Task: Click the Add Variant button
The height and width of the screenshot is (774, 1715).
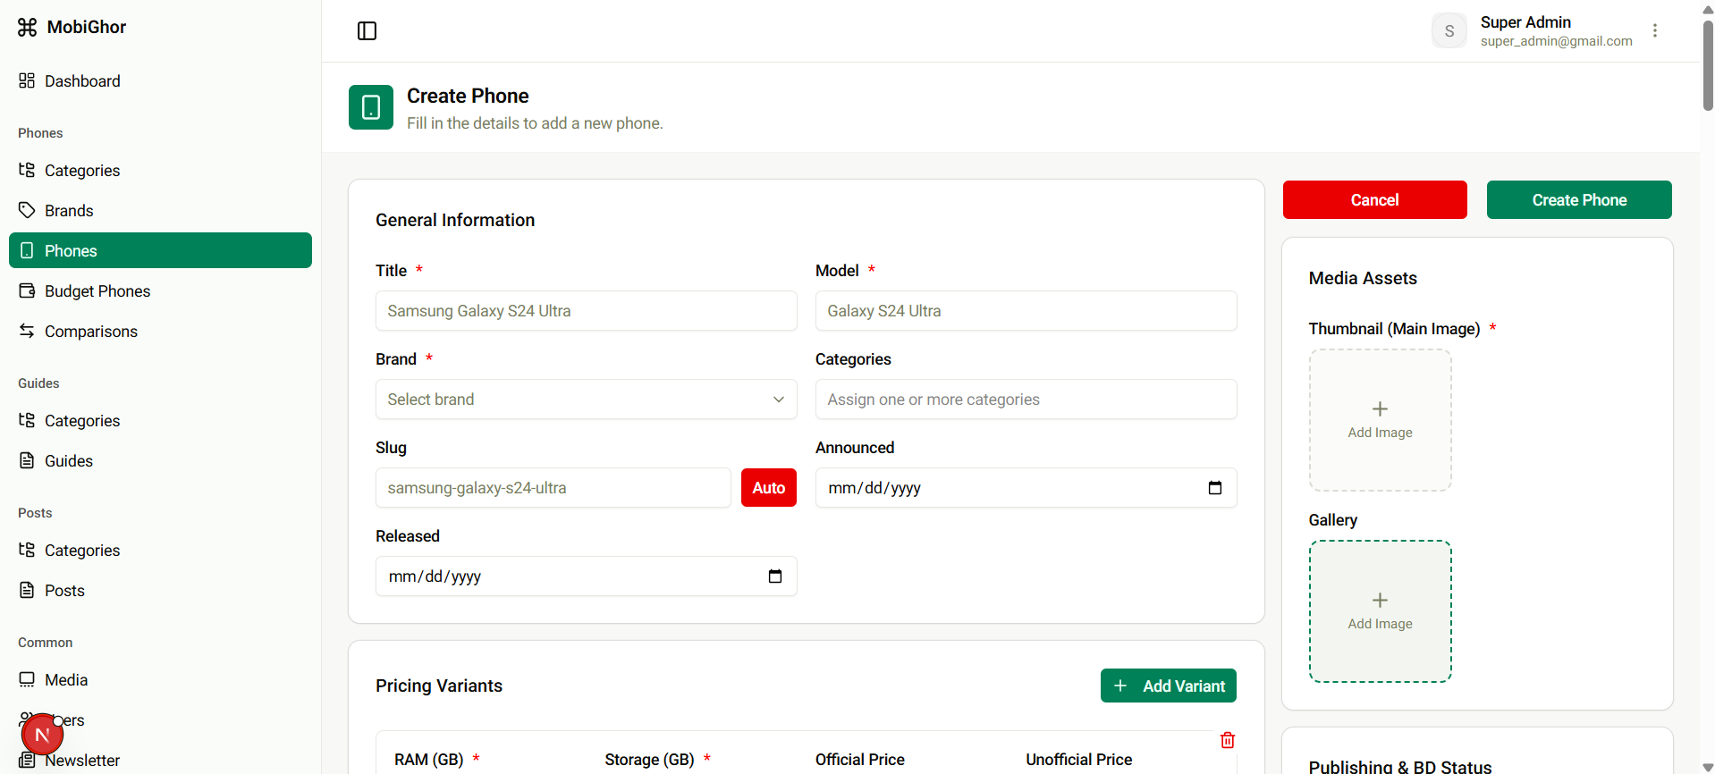Action: click(1168, 686)
